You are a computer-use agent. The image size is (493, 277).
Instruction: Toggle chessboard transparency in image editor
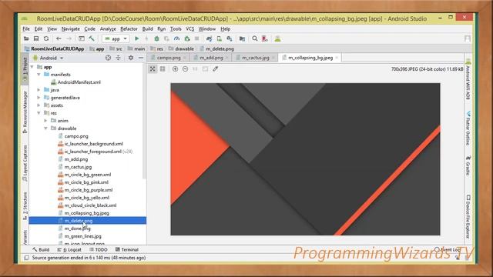(153, 68)
